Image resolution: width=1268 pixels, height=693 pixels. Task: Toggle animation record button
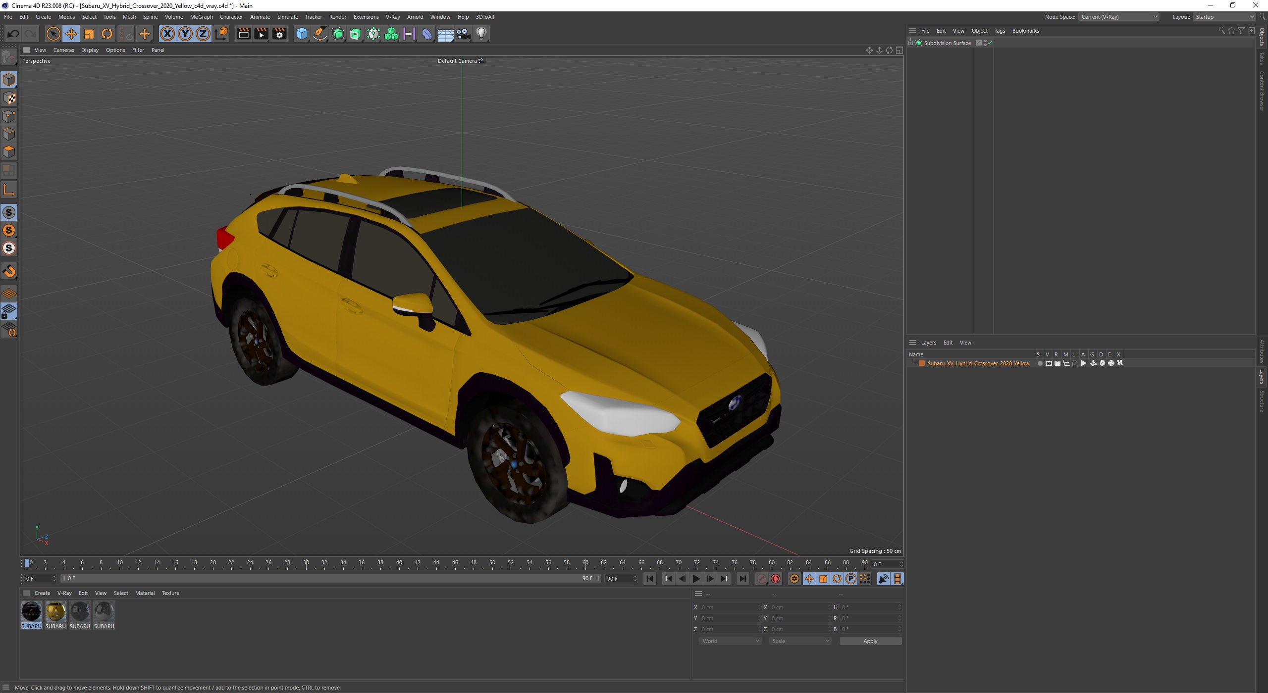click(775, 579)
